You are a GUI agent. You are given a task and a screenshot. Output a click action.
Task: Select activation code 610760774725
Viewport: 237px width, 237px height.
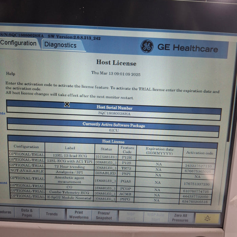click(x=196, y=191)
